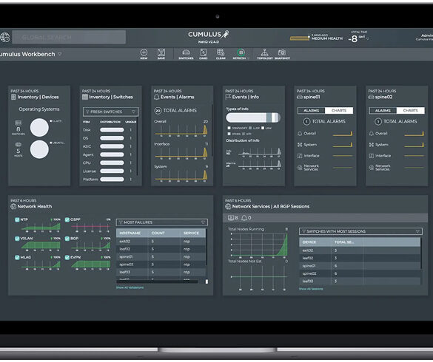This screenshot has height=362, width=433.
Task: Click the BGP Sessions card globe icon
Action: click(x=228, y=207)
